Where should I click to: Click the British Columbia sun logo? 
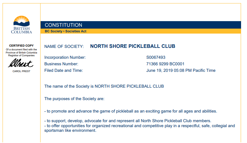pyautogui.click(x=21, y=21)
